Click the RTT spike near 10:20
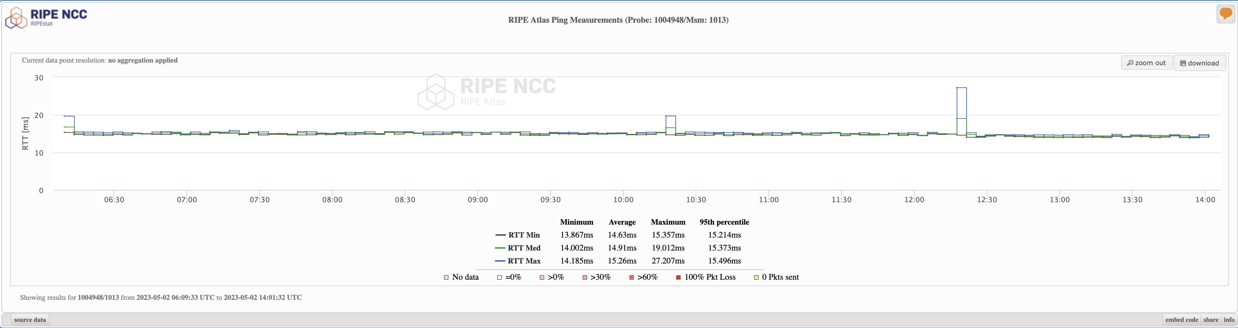This screenshot has width=1238, height=328. point(670,117)
